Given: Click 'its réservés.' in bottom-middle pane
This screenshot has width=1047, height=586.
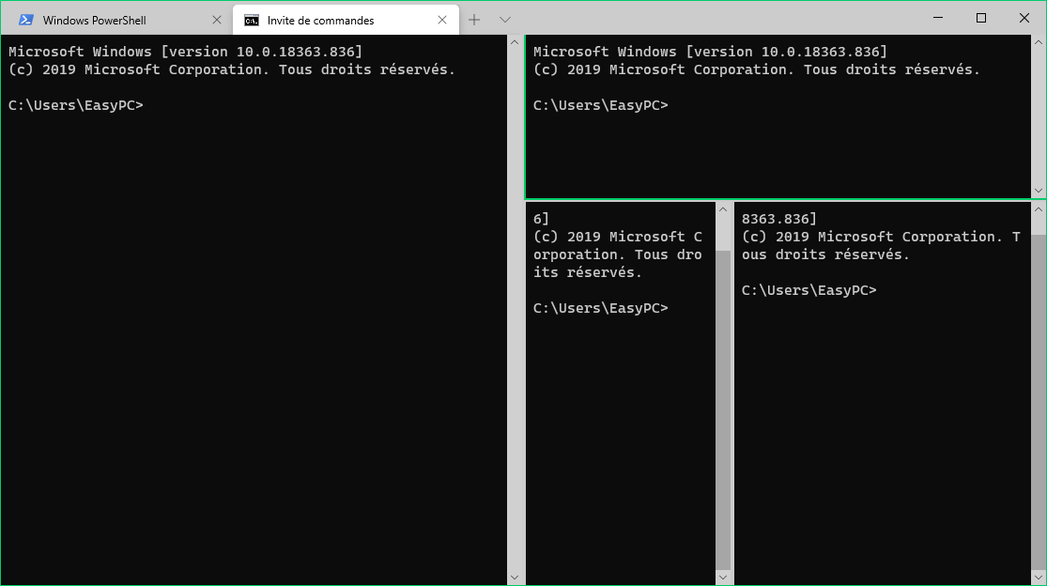Looking at the screenshot, I should (x=587, y=272).
